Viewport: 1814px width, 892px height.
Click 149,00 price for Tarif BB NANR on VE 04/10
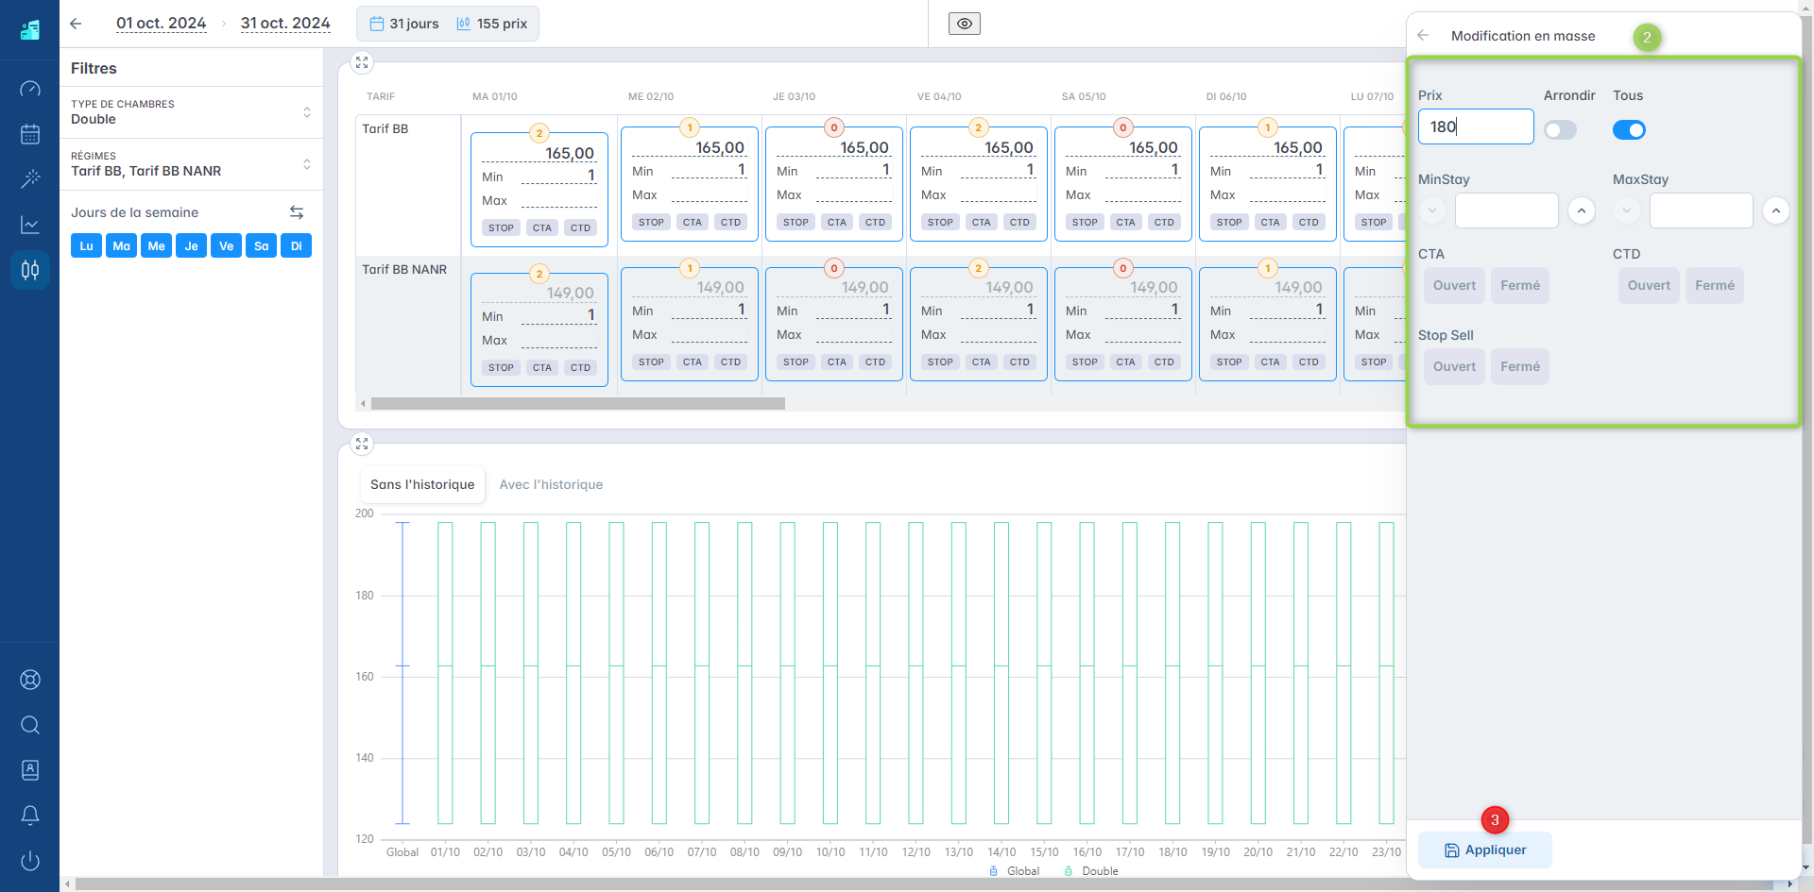point(1009,287)
